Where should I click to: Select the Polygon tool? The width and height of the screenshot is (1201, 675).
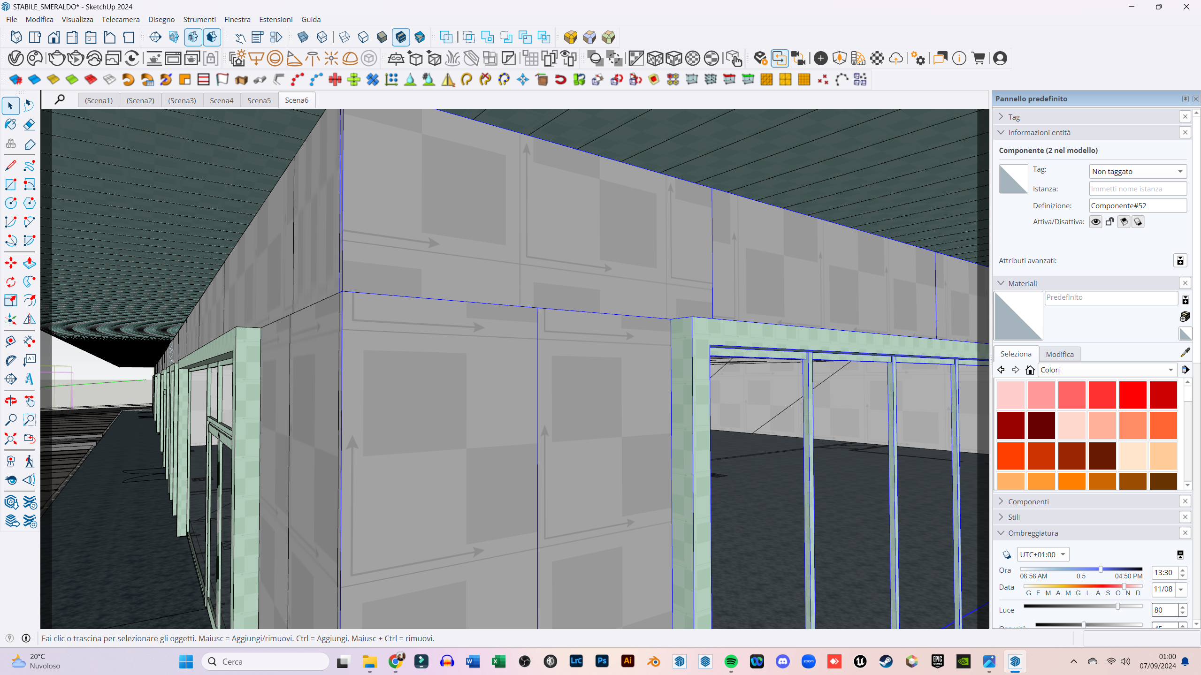point(29,203)
